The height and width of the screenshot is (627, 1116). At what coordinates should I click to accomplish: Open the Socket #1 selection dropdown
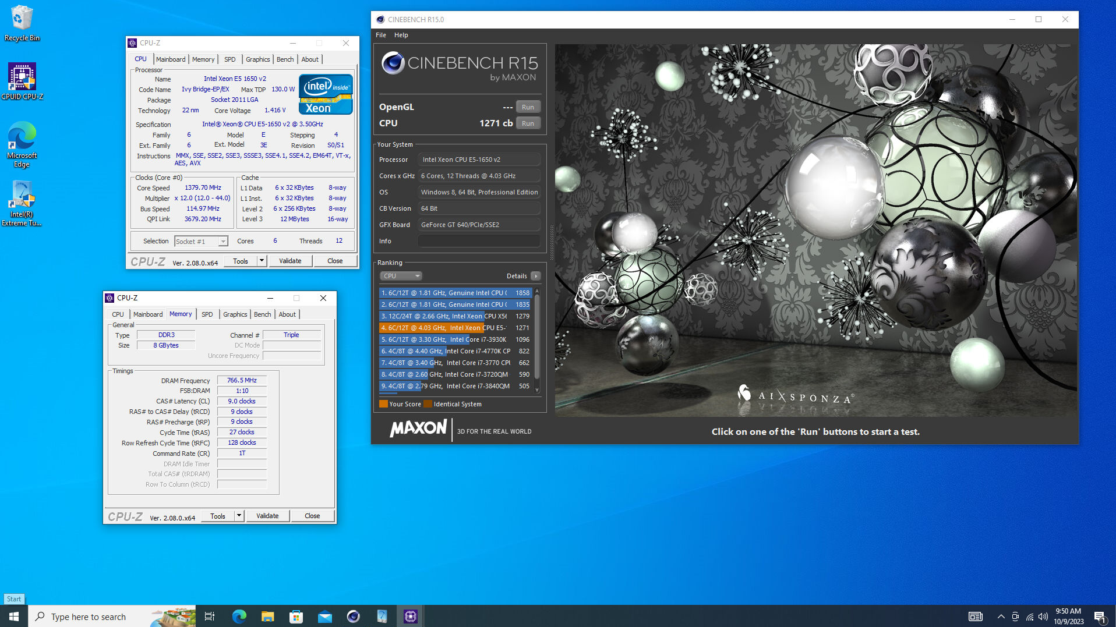tap(201, 242)
